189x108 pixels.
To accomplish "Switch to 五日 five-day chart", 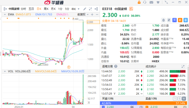I will tap(31, 9).
